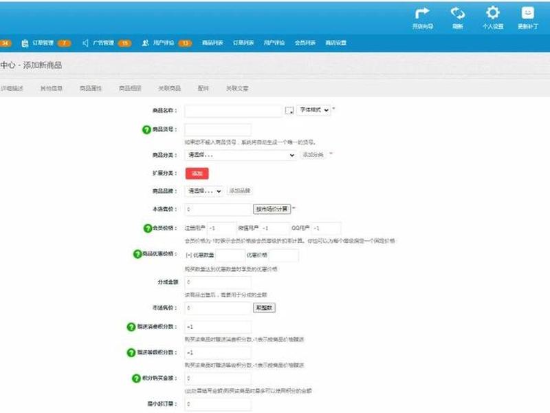The height and width of the screenshot is (413, 550).
Task: Focus the 商品货号 input field
Action: point(218,129)
